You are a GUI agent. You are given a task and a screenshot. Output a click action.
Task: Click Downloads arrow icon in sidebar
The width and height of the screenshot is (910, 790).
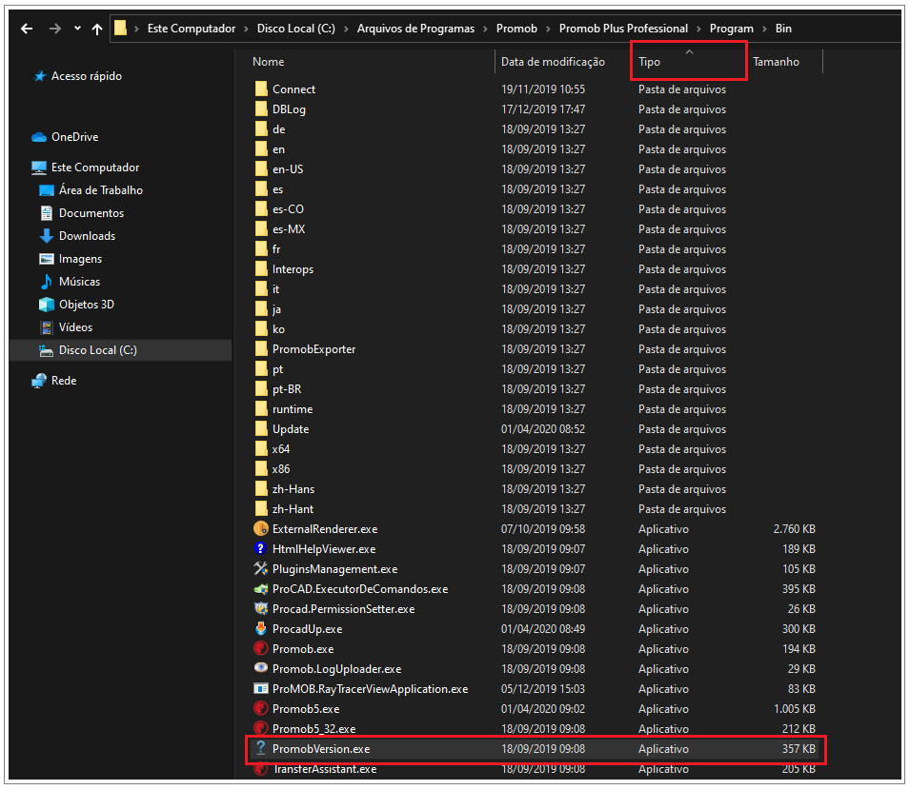tap(47, 236)
